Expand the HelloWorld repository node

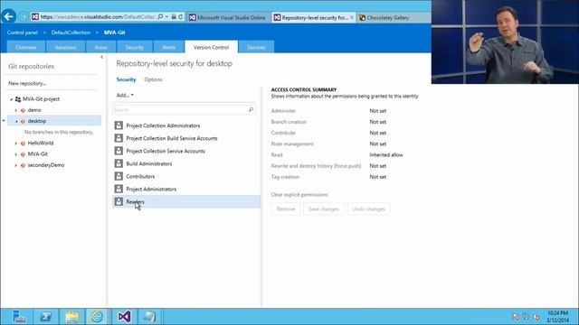[x=16, y=144]
